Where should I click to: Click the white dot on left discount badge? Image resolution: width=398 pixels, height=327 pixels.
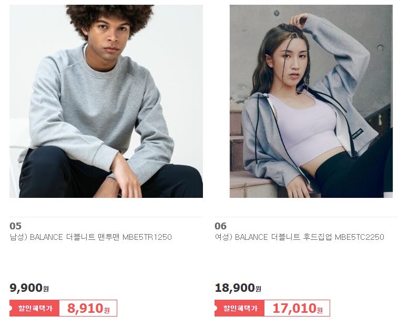coord(11,308)
